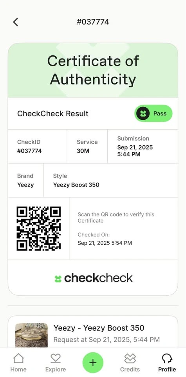The width and height of the screenshot is (186, 377).
Task: Tap the green plus button
Action: (93, 362)
